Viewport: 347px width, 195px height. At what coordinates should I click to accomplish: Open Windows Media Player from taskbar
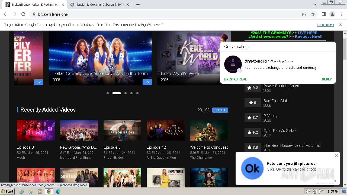coord(40,191)
